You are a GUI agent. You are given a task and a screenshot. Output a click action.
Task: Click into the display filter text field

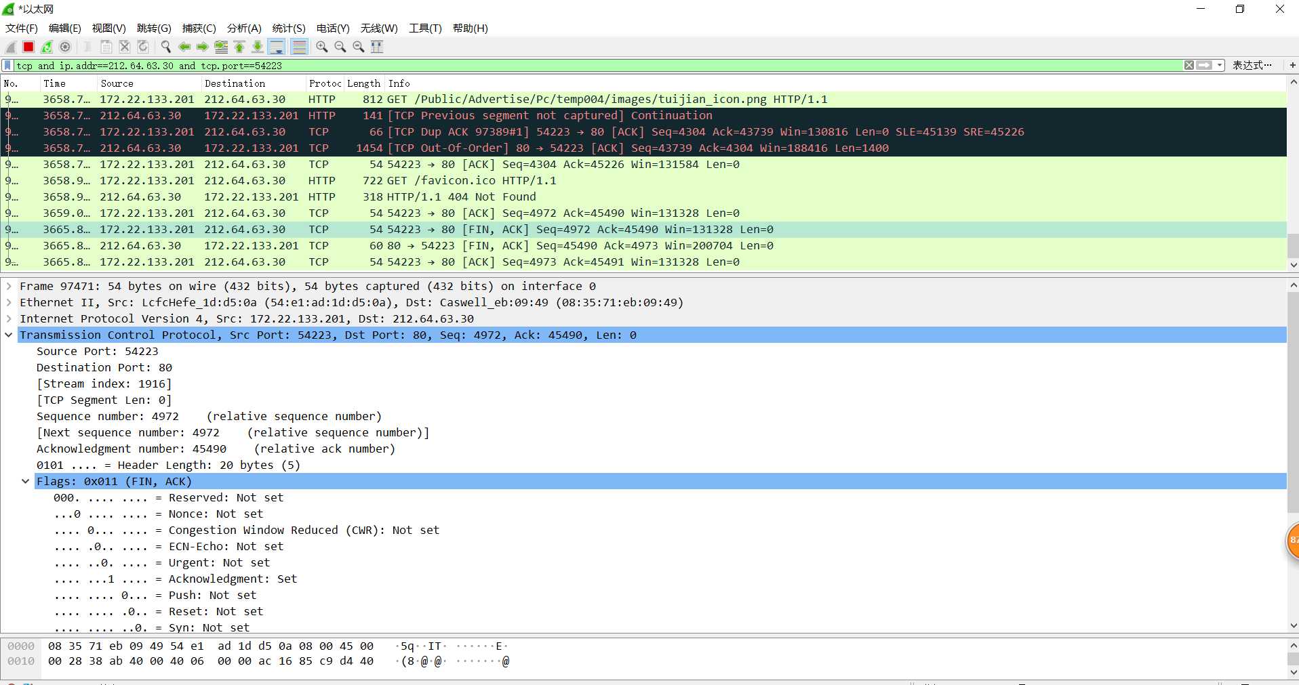pos(597,66)
